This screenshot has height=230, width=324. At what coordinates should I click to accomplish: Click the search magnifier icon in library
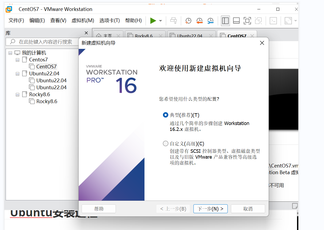coord(12,42)
